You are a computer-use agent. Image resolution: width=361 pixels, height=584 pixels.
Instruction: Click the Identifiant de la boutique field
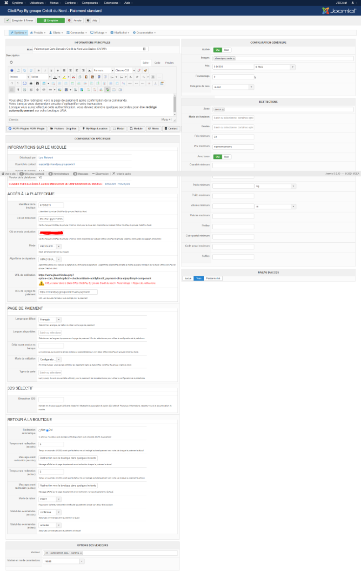click(51, 205)
